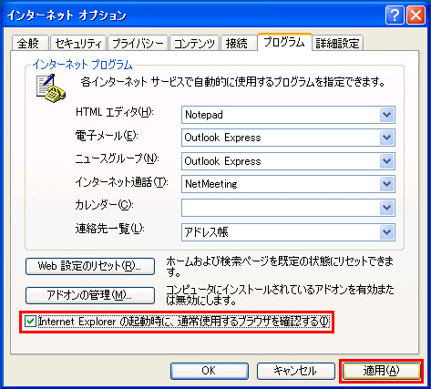The height and width of the screenshot is (389, 431).
Task: Open the インターネット通話 dropdown arrow
Action: [386, 184]
